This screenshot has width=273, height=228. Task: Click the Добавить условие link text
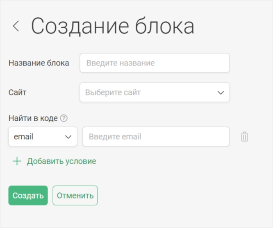point(61,161)
